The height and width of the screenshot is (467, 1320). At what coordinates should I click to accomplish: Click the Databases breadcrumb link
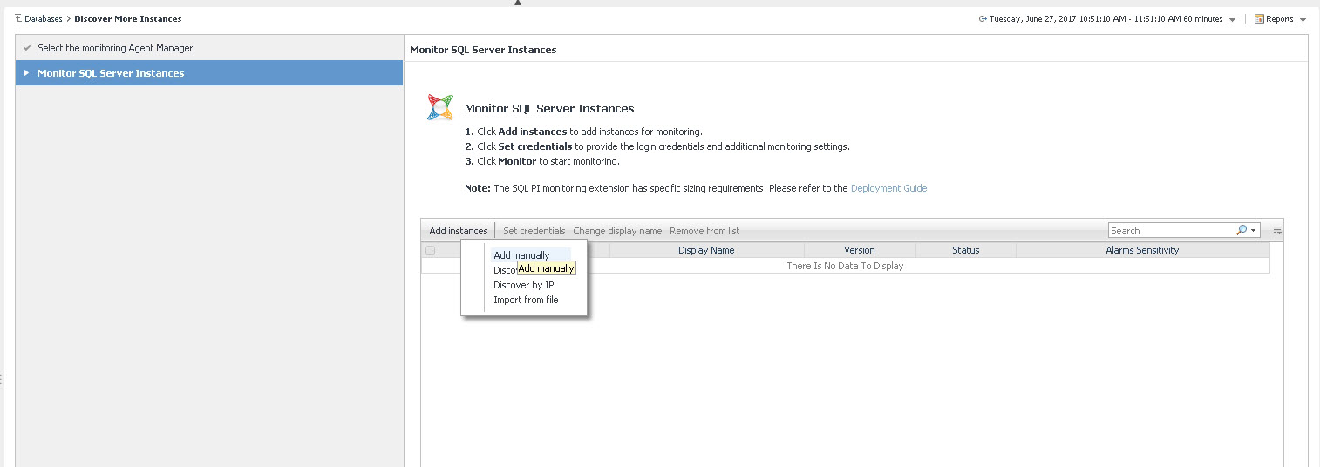(44, 19)
